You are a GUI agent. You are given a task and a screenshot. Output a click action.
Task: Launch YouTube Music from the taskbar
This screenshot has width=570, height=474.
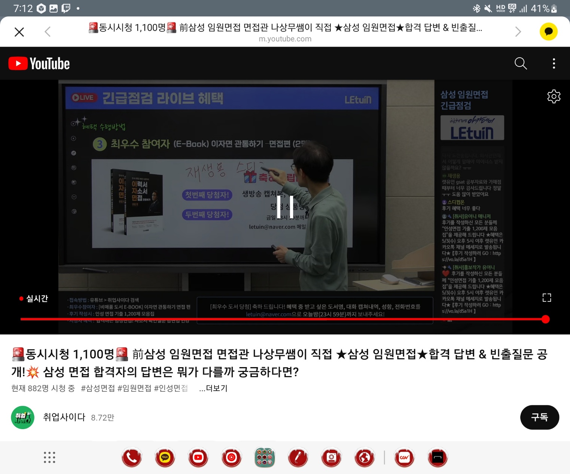(x=231, y=458)
